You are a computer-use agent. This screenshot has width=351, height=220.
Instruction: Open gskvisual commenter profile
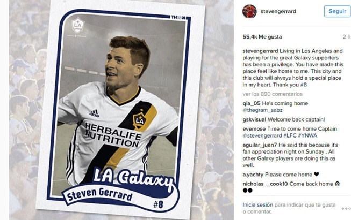[x=254, y=119]
